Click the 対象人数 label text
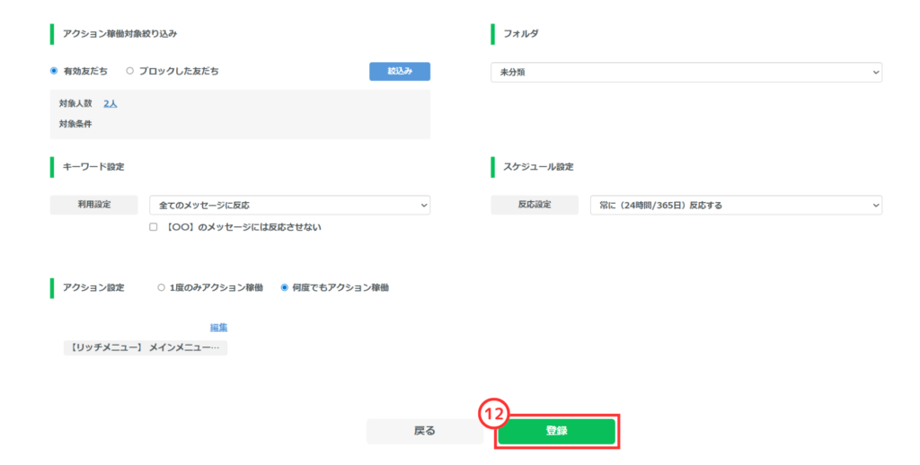The height and width of the screenshot is (465, 920). pos(75,104)
